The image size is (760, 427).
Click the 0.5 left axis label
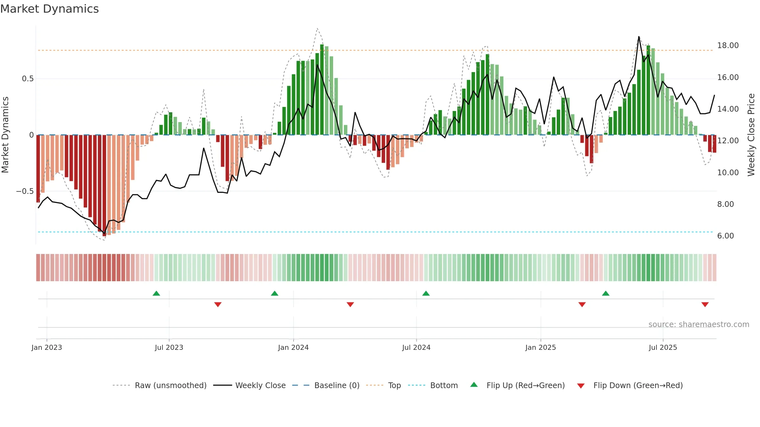[x=28, y=79]
